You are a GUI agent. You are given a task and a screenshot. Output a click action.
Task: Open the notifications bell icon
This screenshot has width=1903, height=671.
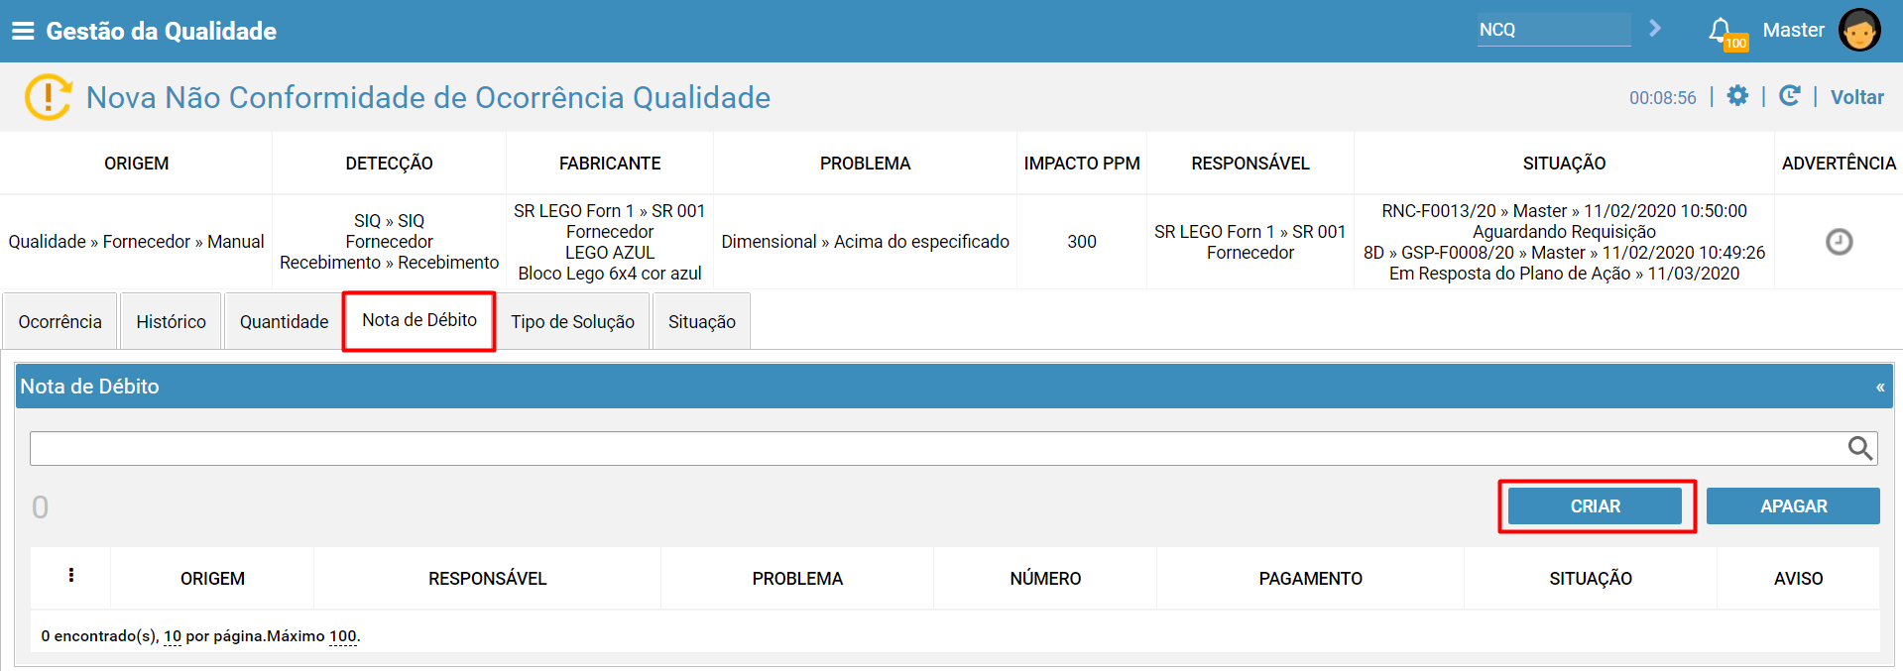point(1721,31)
